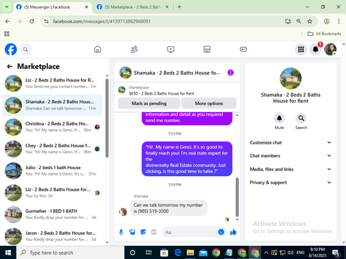Click More options button
The width and height of the screenshot is (346, 259).
click(209, 104)
